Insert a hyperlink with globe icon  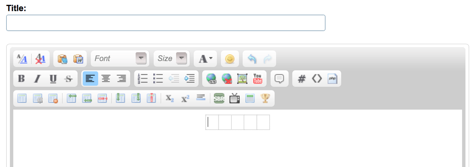pyautogui.click(x=211, y=79)
